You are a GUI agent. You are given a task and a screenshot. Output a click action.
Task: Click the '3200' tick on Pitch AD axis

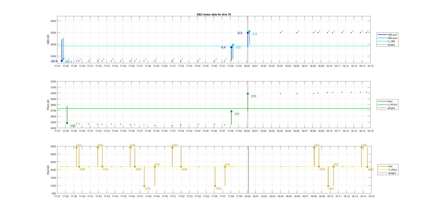tap(53, 82)
